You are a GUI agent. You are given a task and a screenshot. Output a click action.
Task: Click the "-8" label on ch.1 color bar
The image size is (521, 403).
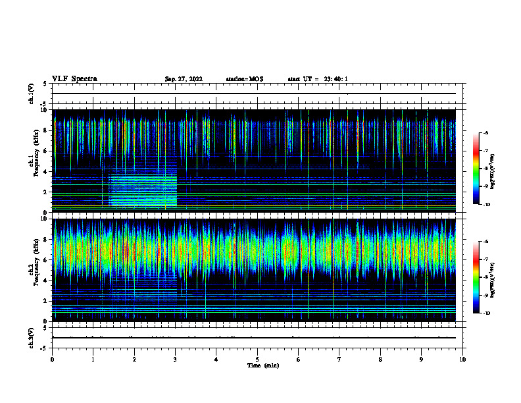pyautogui.click(x=485, y=169)
